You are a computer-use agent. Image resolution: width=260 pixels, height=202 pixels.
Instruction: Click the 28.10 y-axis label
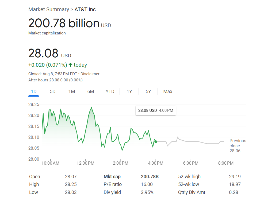[34, 137]
